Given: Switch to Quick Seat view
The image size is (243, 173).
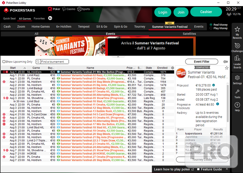Looking at the screenshot, I should 9,18.
